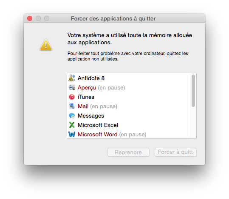This screenshot has height=199, width=229.
Task: Click the green Microsoft Excel icon
Action: 72,125
